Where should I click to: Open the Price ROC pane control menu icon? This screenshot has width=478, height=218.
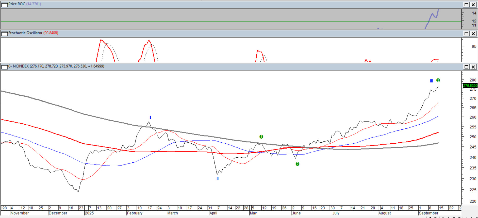(5, 5)
